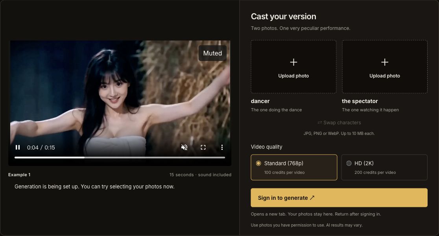The width and height of the screenshot is (439, 236).
Task: Select Standard (768p) video quality
Action: (294, 167)
